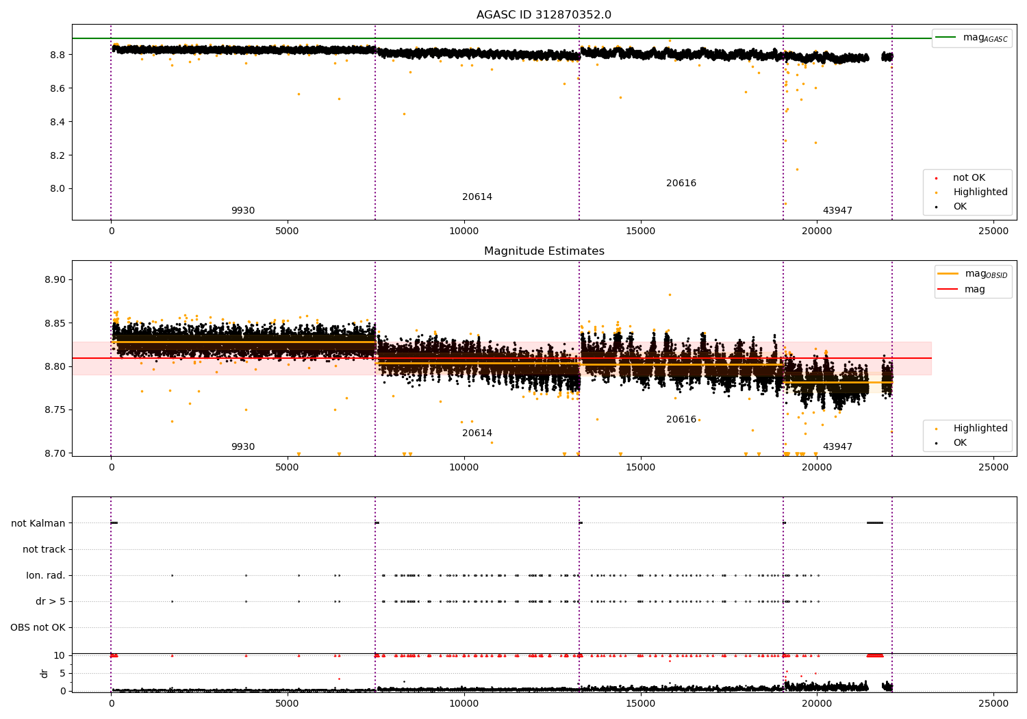Click the red 'mag' legend entry in Magnitude Estimates
This screenshot has width=1027, height=719.
[x=961, y=290]
